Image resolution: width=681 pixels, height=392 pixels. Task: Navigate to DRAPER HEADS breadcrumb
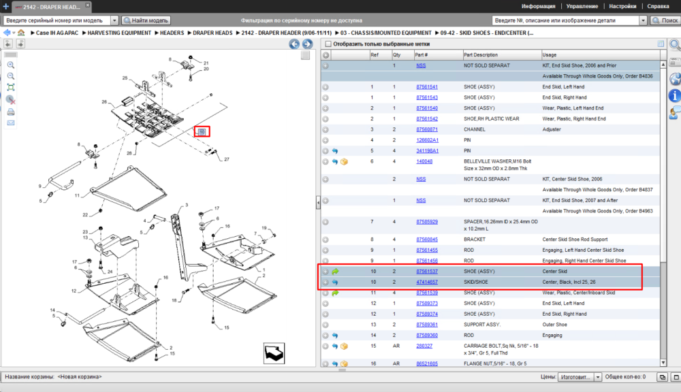(212, 33)
